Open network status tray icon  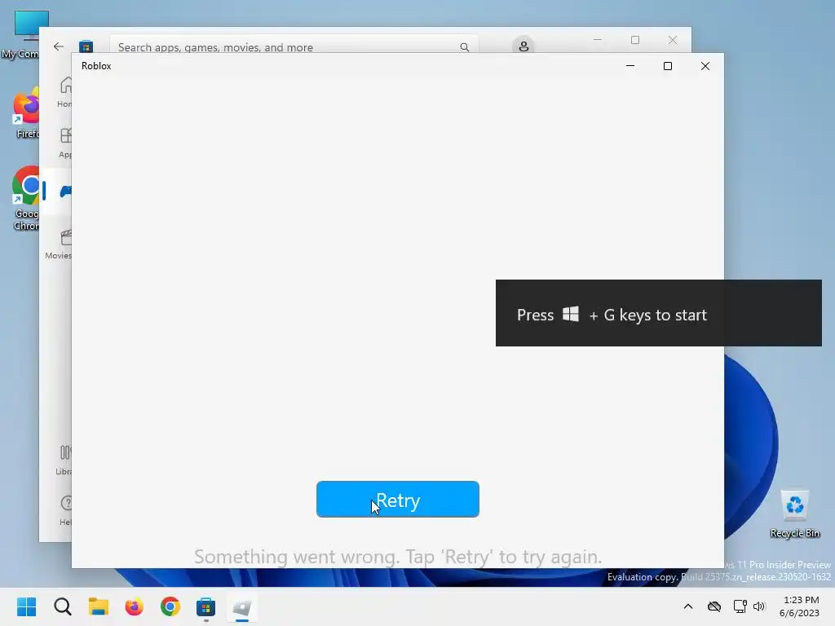pyautogui.click(x=740, y=606)
